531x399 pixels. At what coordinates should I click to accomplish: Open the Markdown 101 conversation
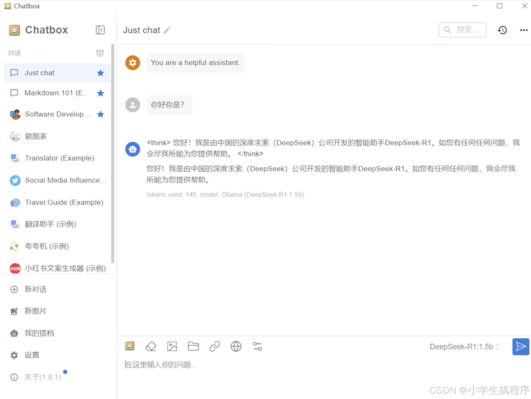[x=57, y=93]
